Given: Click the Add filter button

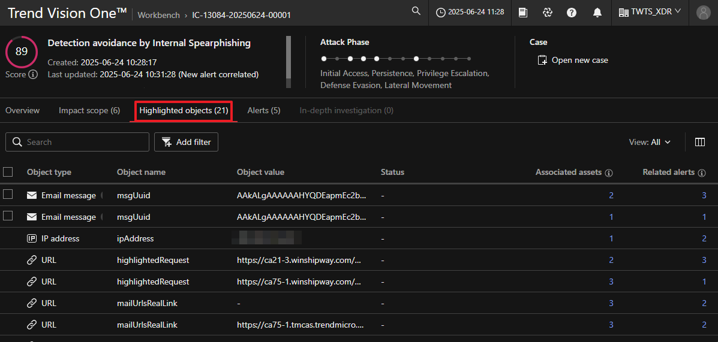Looking at the screenshot, I should pyautogui.click(x=187, y=142).
